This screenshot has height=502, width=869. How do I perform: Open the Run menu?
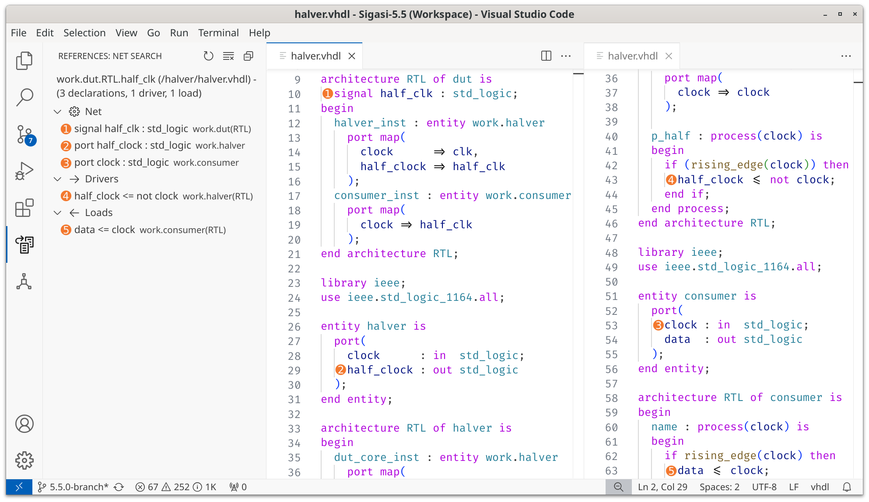(x=179, y=33)
